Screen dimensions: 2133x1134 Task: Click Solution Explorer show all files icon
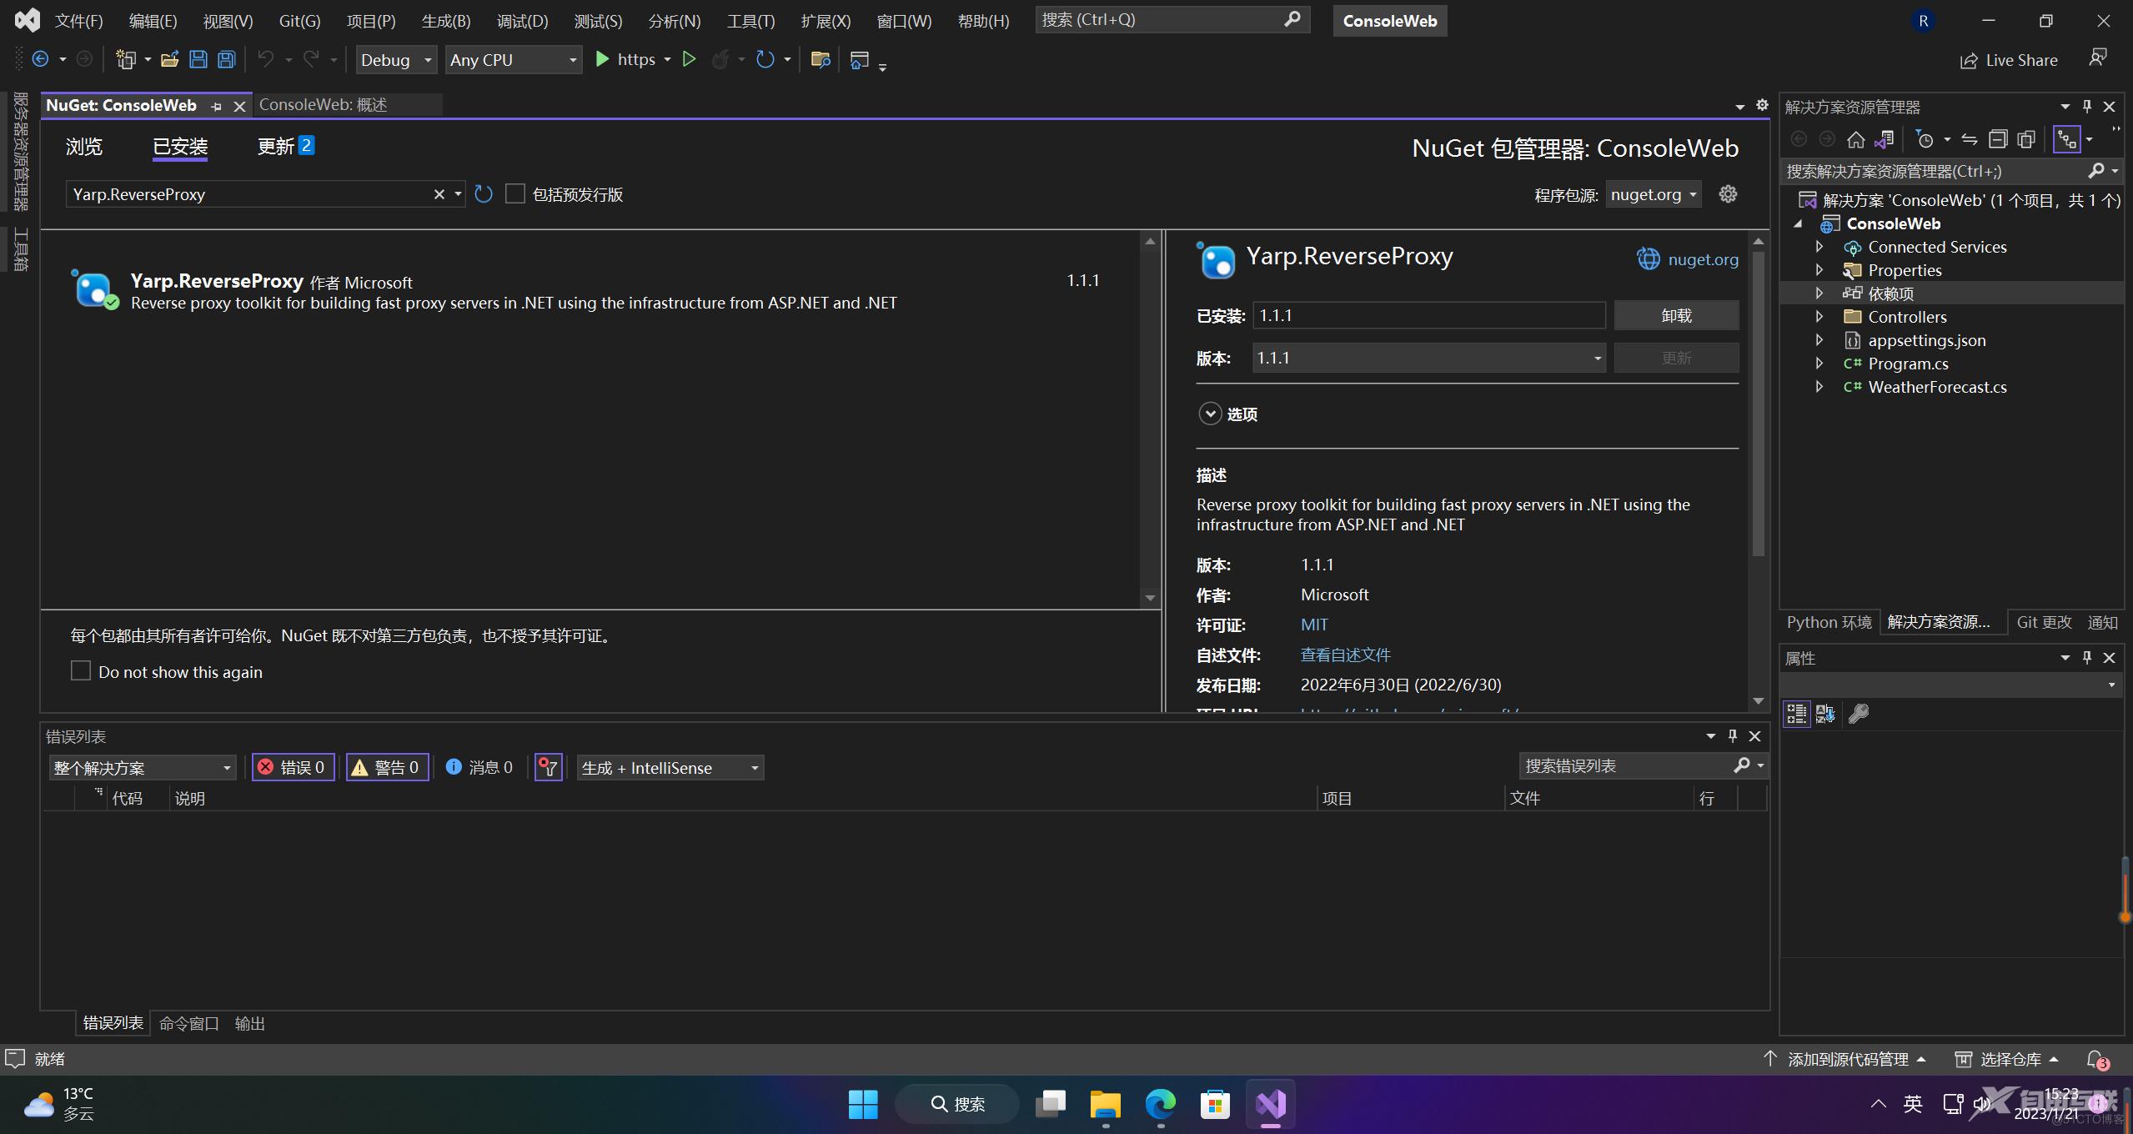[2026, 139]
